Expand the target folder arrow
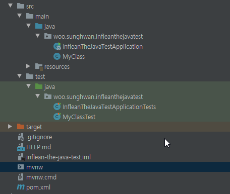This screenshot has height=194, width=230. (10, 127)
